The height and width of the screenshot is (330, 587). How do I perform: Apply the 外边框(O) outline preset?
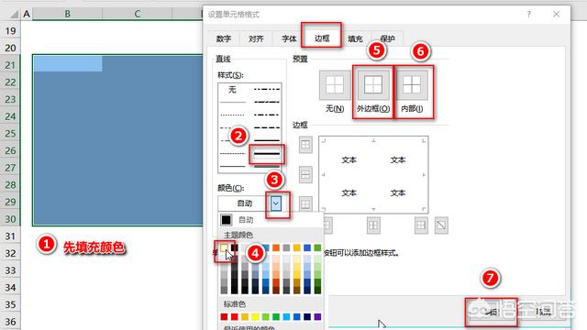click(373, 85)
